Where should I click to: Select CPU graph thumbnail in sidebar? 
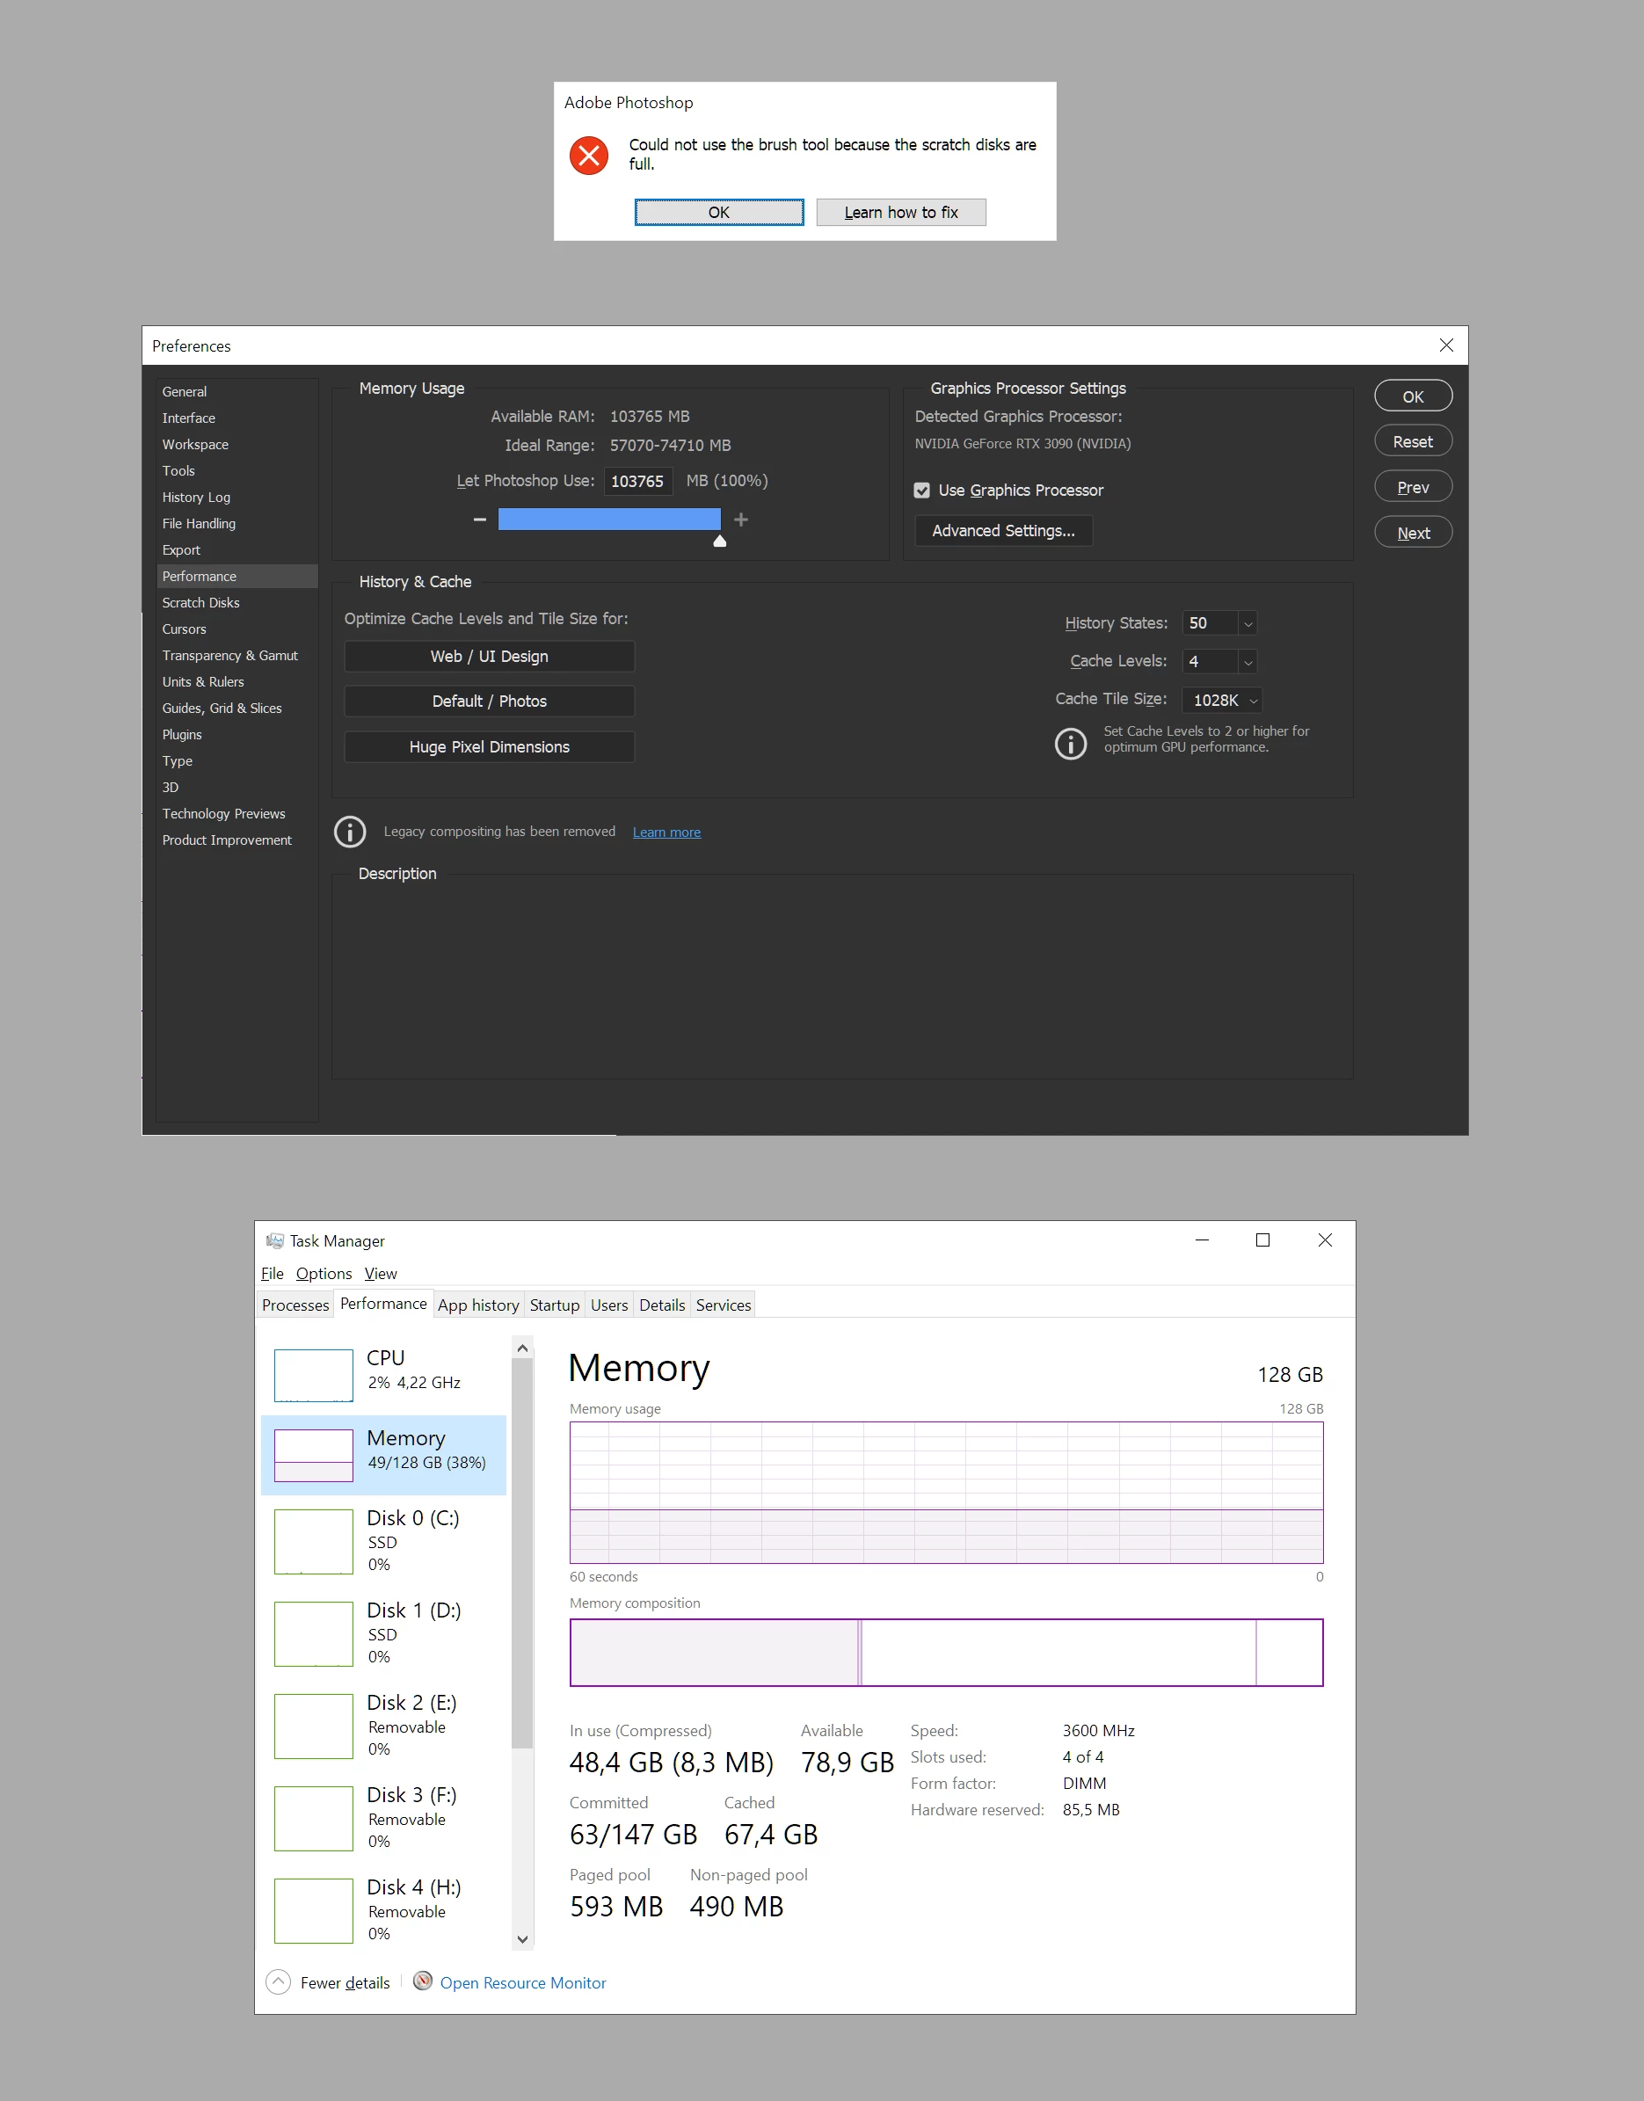click(313, 1376)
